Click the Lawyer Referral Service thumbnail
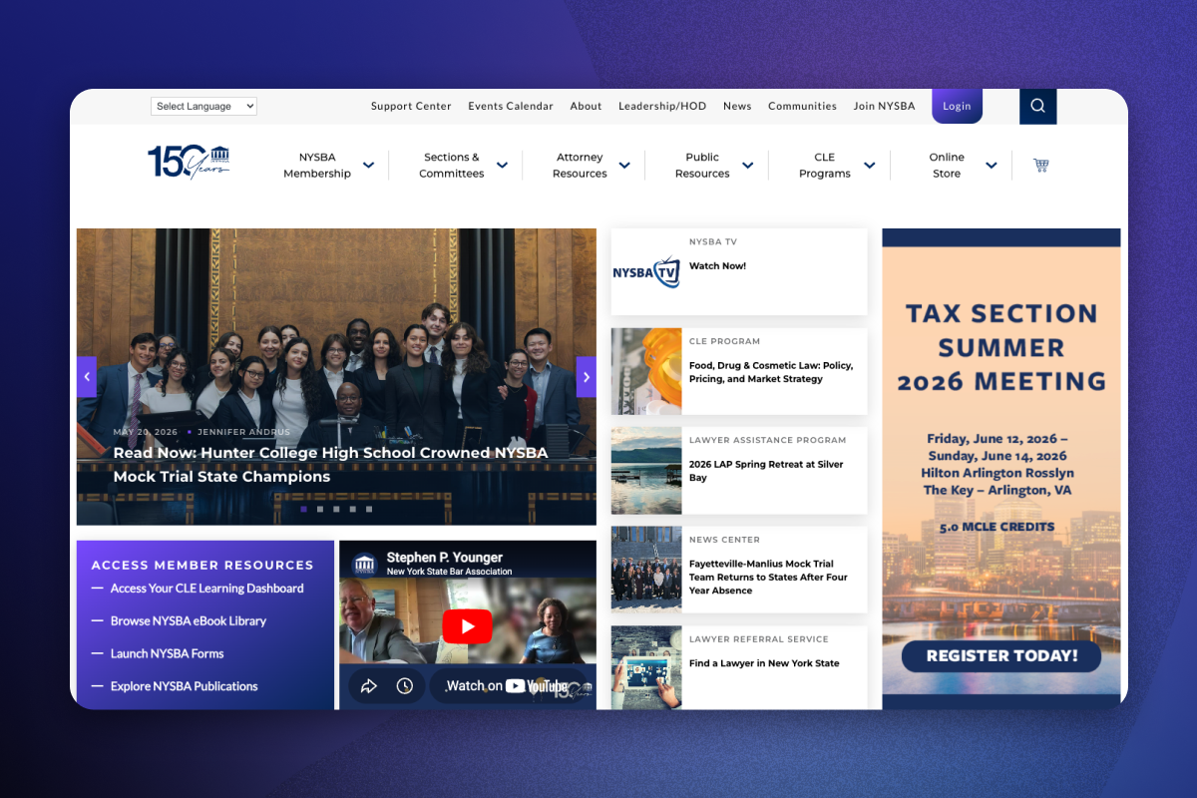This screenshot has height=798, width=1197. (646, 667)
